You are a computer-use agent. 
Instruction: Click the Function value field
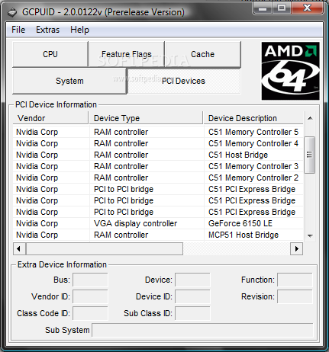click(x=295, y=280)
